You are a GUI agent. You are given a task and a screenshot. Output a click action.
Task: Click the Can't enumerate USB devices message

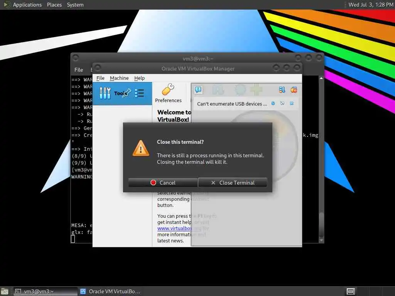coord(232,104)
